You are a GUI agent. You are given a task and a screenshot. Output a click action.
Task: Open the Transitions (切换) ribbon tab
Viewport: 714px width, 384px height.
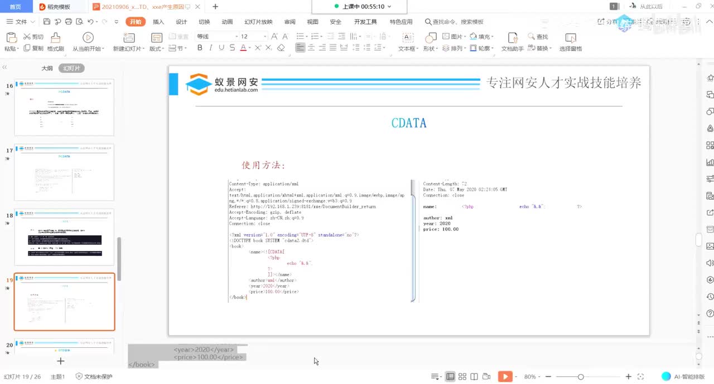click(x=204, y=22)
